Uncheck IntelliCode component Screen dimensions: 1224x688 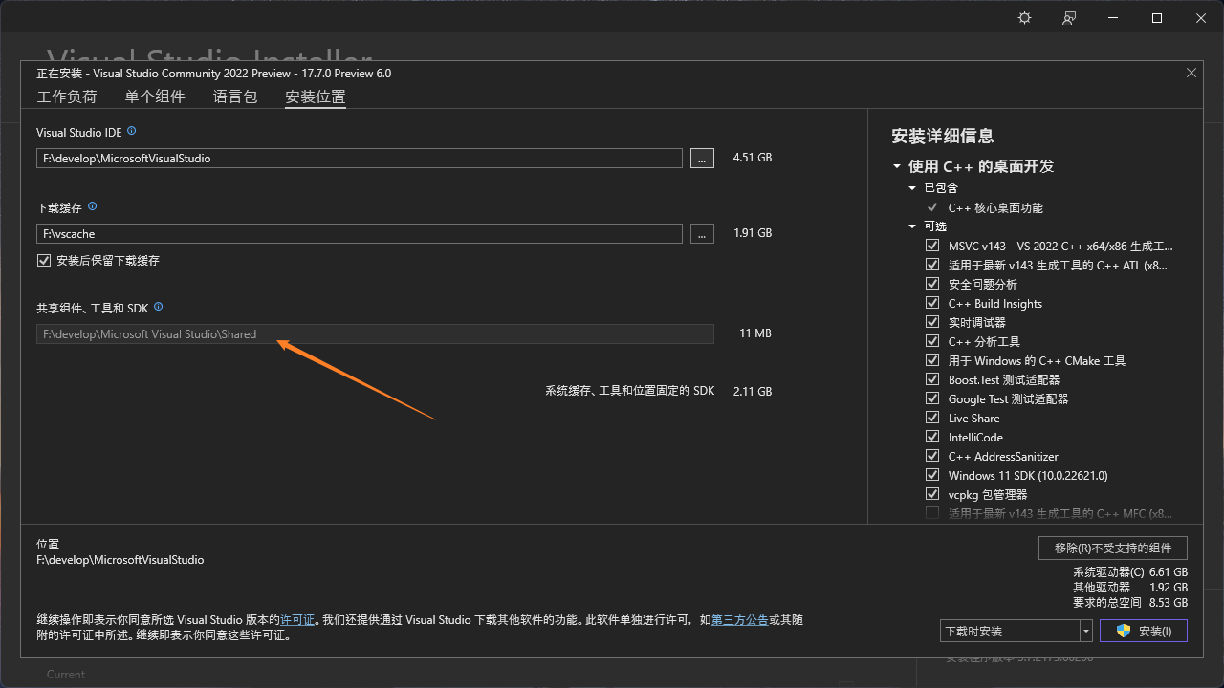tap(932, 437)
